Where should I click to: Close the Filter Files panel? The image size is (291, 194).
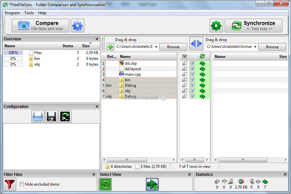coord(94,175)
